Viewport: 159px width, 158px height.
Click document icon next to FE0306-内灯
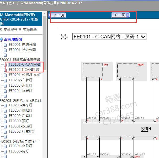5,151
